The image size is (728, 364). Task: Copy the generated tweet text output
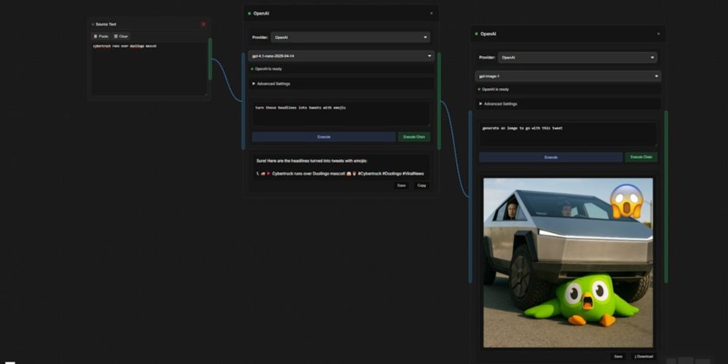coord(422,185)
